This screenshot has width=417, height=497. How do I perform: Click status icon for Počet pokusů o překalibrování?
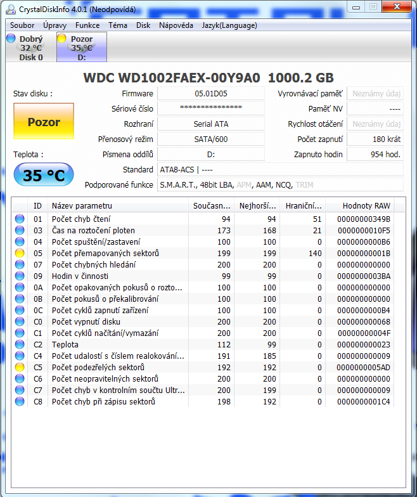click(20, 299)
